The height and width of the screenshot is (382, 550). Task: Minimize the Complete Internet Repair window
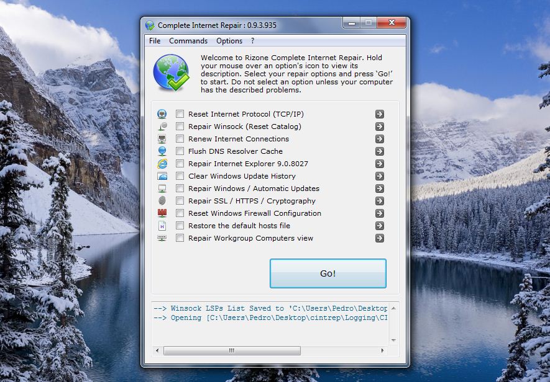[352, 23]
